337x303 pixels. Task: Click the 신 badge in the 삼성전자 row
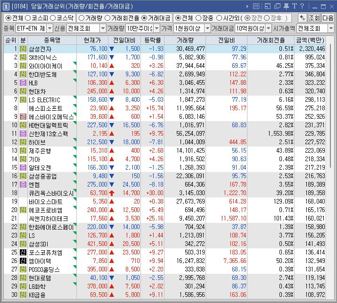23,49
